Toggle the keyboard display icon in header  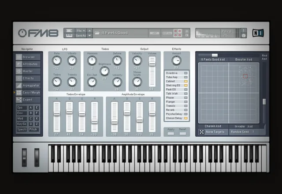(x=69, y=35)
